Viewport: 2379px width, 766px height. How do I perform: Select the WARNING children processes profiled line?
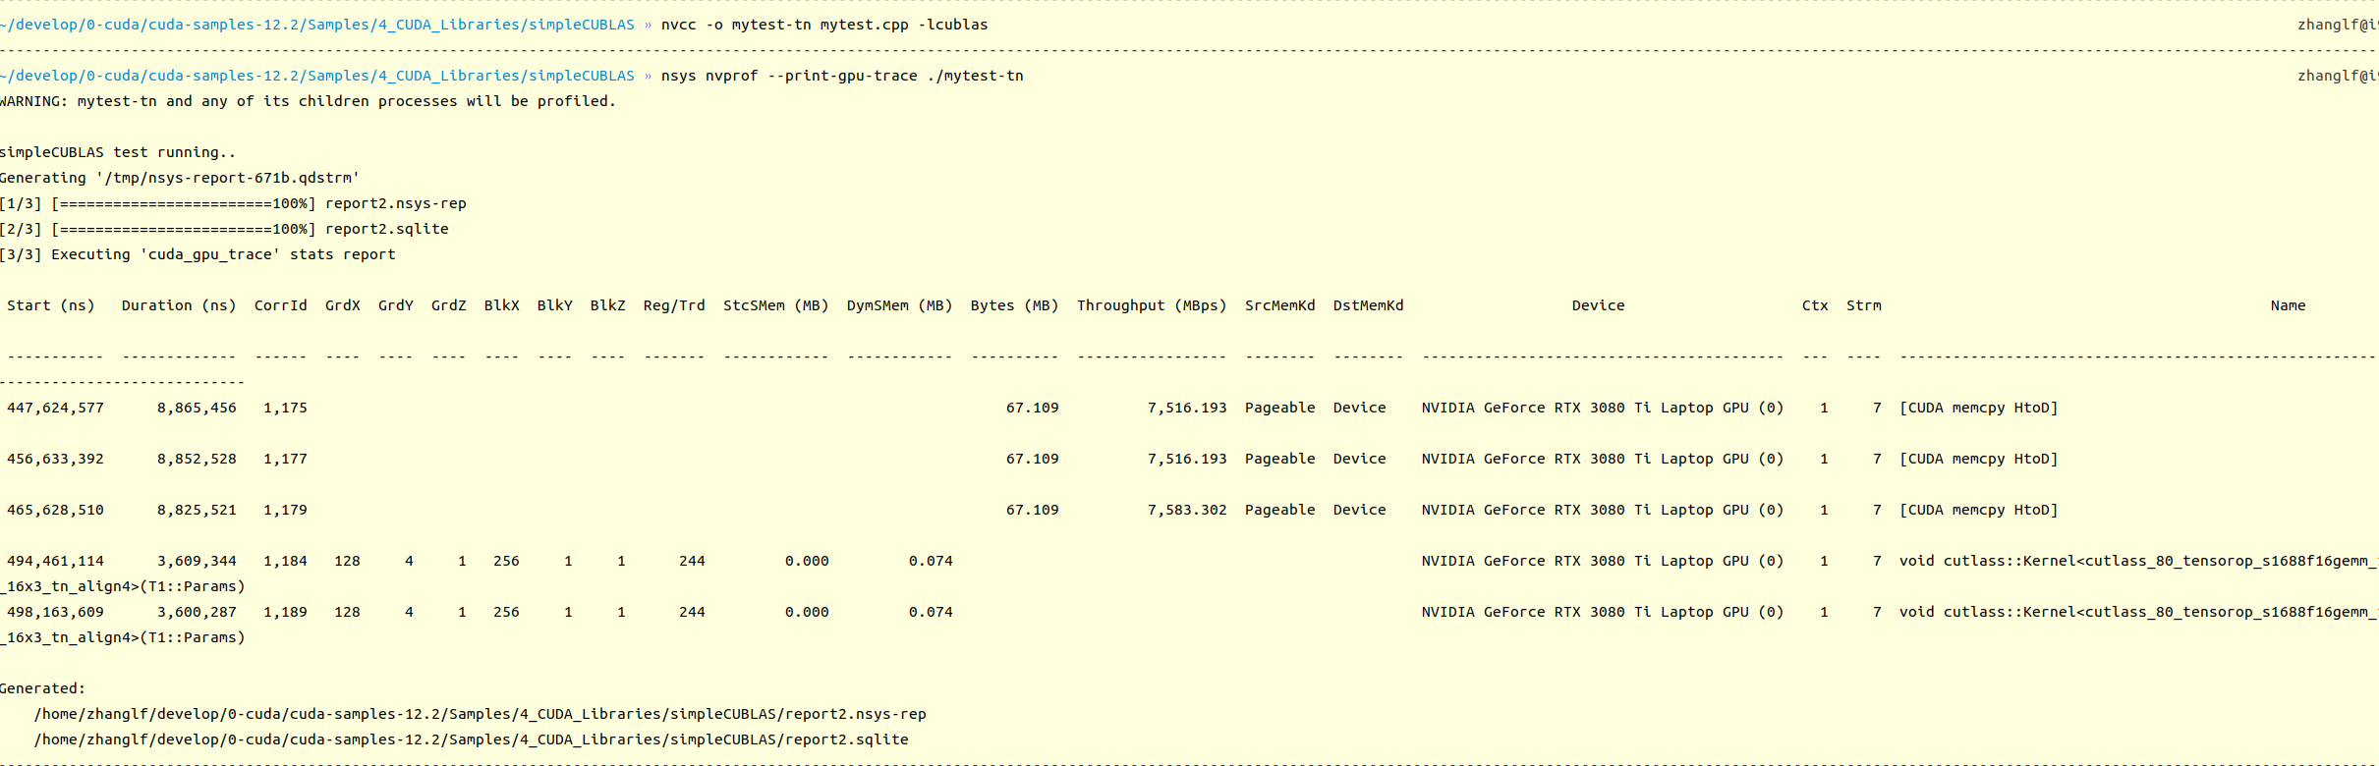coord(308,101)
